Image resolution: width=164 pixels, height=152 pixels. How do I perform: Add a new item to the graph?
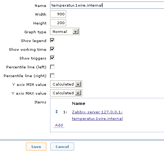click(59, 125)
